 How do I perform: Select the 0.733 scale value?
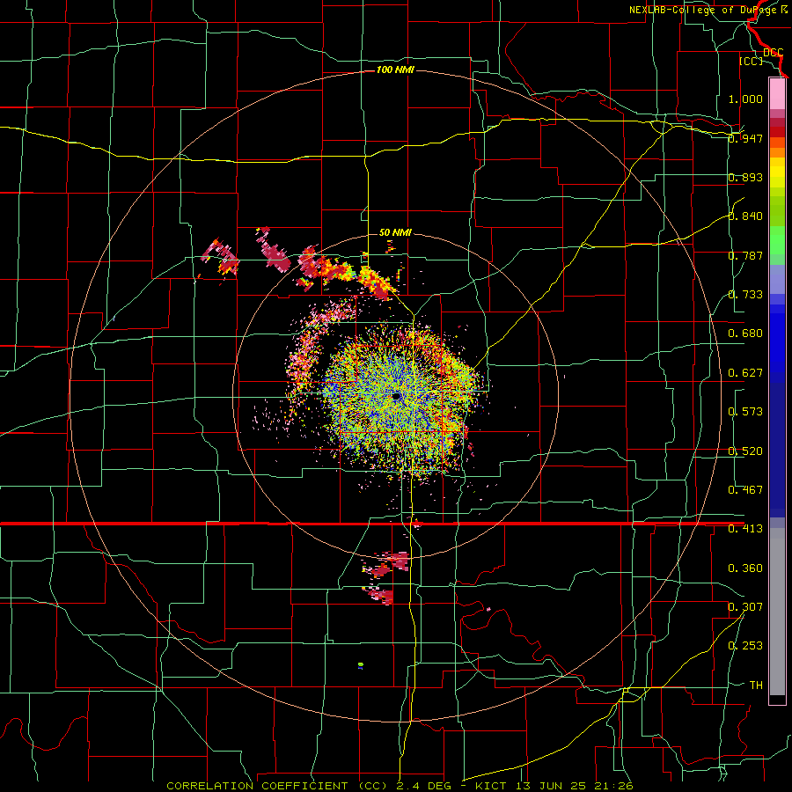[745, 295]
